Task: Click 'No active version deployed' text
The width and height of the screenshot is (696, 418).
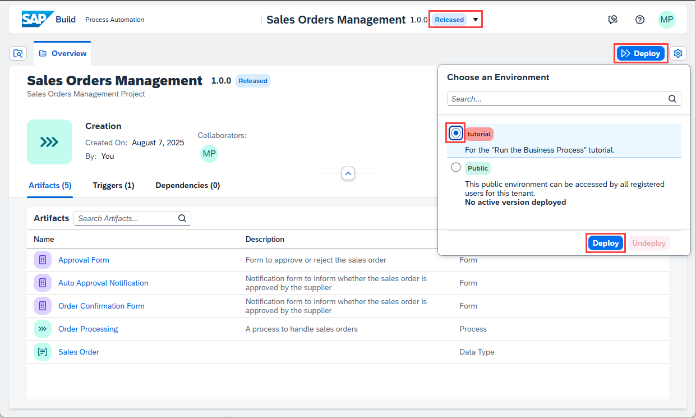Action: (x=515, y=202)
